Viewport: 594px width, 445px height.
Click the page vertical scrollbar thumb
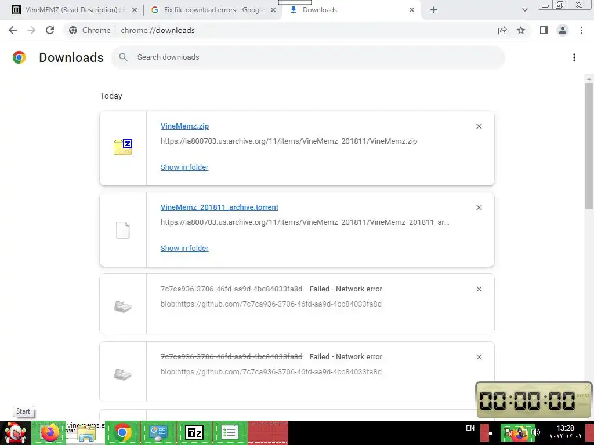click(589, 145)
